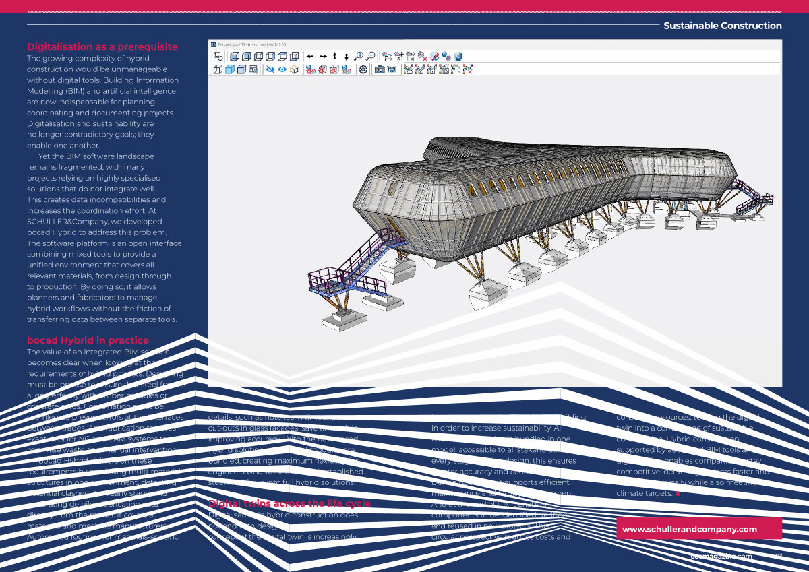Toggle the wireframe cube display mode

tap(218, 69)
